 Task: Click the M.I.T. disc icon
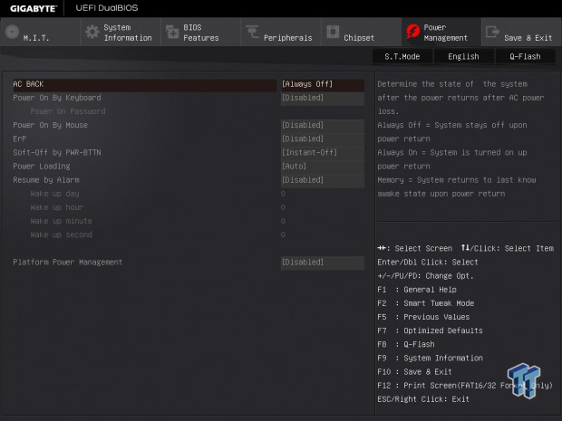pos(12,32)
